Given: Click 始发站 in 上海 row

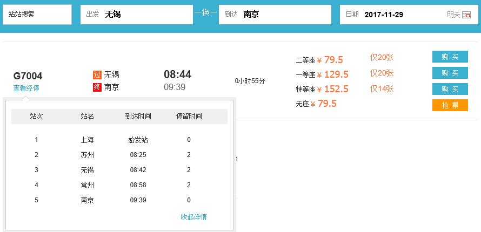Looking at the screenshot, I should (x=138, y=140).
